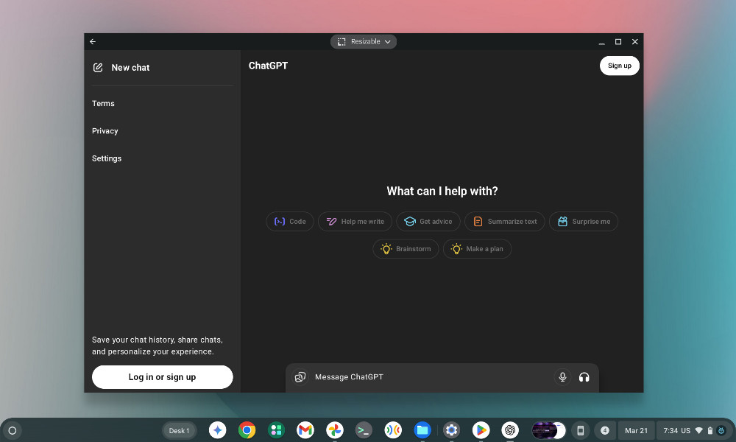Pick the Surprise me suggestion chip
The height and width of the screenshot is (442, 736).
click(584, 221)
